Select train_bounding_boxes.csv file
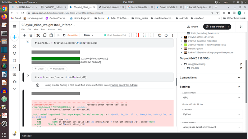The width and height of the screenshot is (248, 139). click(205, 33)
